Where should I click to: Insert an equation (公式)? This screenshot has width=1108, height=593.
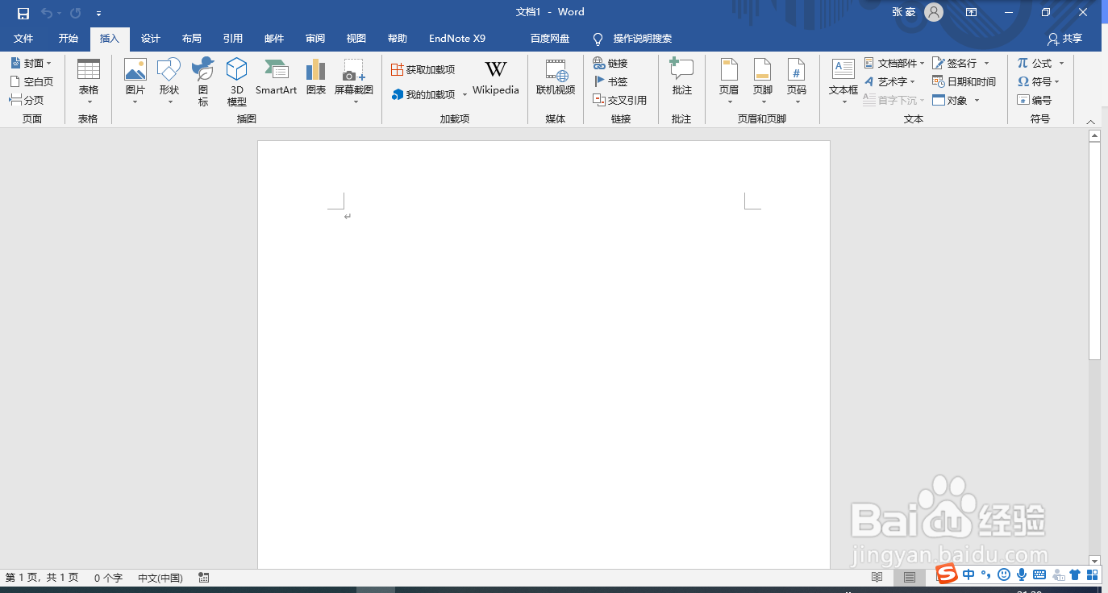tap(1036, 62)
